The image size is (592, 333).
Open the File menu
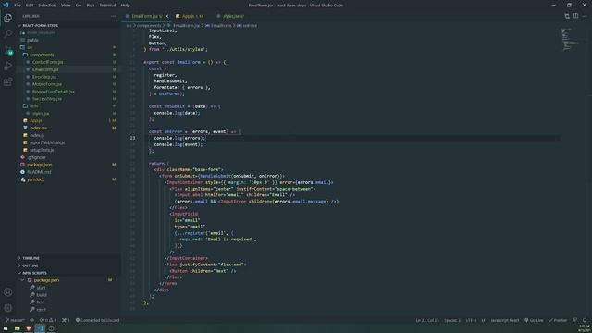(x=18, y=6)
